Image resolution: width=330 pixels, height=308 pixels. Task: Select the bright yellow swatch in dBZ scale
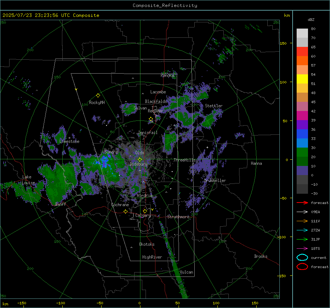pyautogui.click(x=302, y=79)
